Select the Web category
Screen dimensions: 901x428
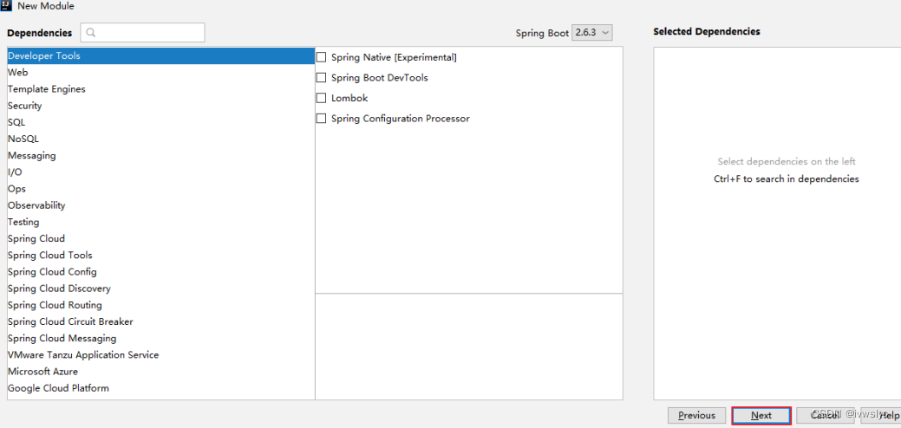click(x=161, y=73)
